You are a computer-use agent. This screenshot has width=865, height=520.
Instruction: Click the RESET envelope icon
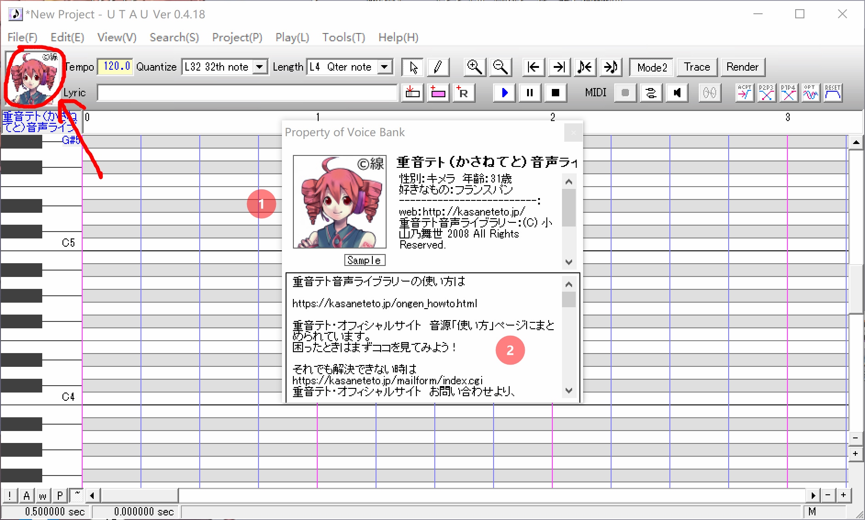[832, 93]
